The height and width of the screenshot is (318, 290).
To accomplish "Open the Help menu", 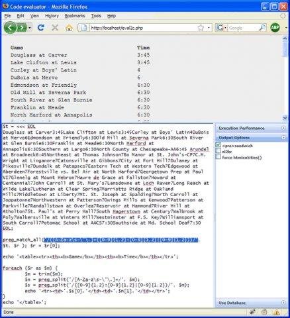I will [x=111, y=16].
